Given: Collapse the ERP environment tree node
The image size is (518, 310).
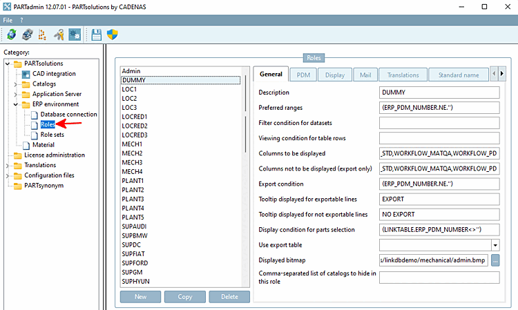Looking at the screenshot, I should tap(17, 104).
